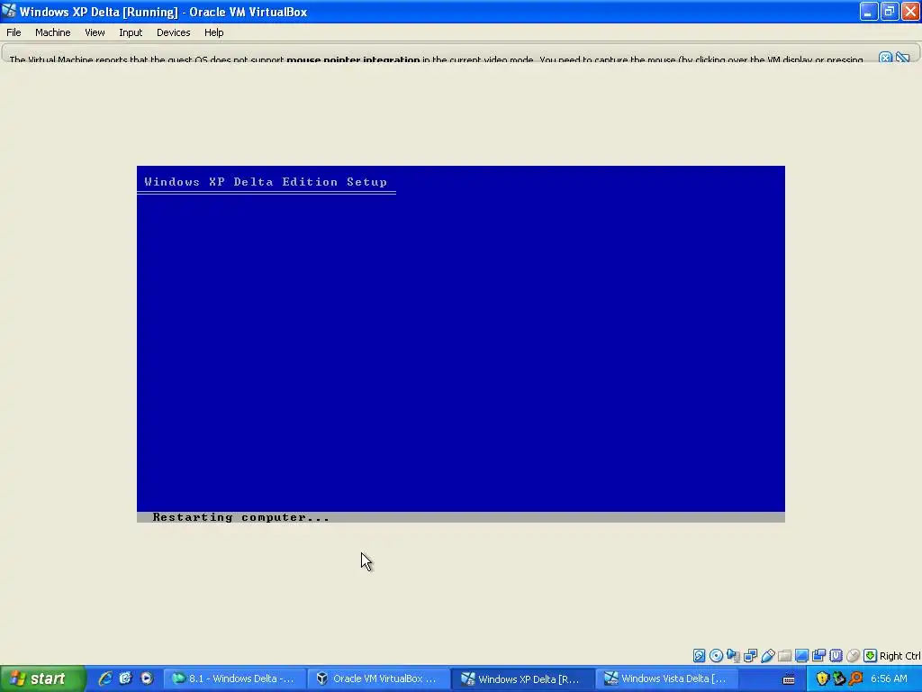Open the Devices menu
Screen dimensions: 922x692
tap(174, 32)
